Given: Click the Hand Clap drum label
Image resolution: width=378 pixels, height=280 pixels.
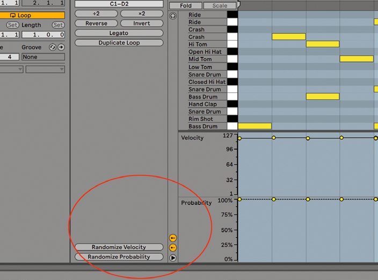Looking at the screenshot, I should (x=202, y=104).
